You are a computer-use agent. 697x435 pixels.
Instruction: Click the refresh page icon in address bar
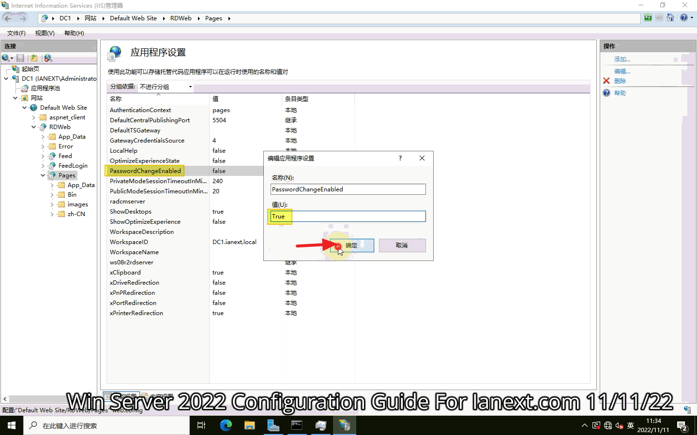[x=648, y=18]
